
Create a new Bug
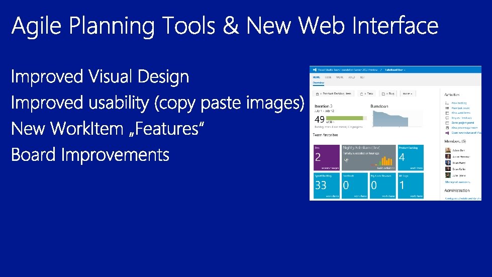388,94
